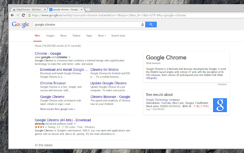244x153 pixels.
Task: Select the Web results tab
Action: 37,36
